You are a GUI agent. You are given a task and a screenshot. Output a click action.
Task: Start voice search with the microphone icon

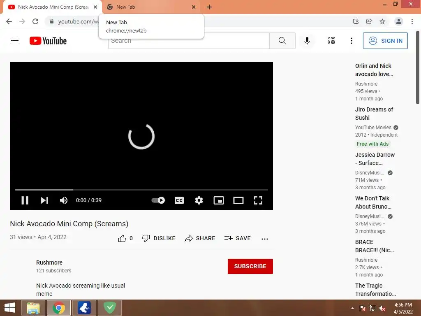coord(307,41)
